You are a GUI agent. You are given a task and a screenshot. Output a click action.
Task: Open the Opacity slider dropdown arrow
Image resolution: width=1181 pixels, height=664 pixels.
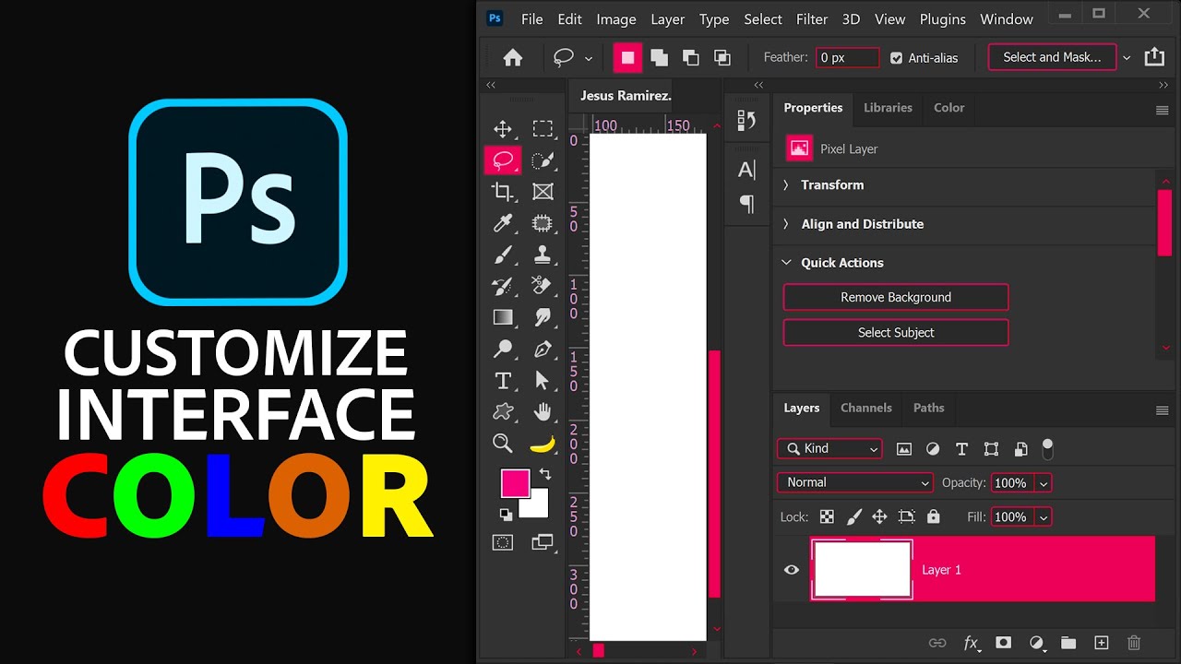[x=1044, y=483]
